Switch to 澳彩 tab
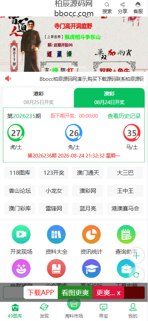 pos(110,98)
